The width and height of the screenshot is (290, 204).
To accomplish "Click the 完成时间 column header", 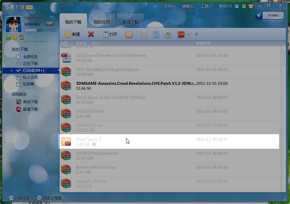I will click(203, 43).
